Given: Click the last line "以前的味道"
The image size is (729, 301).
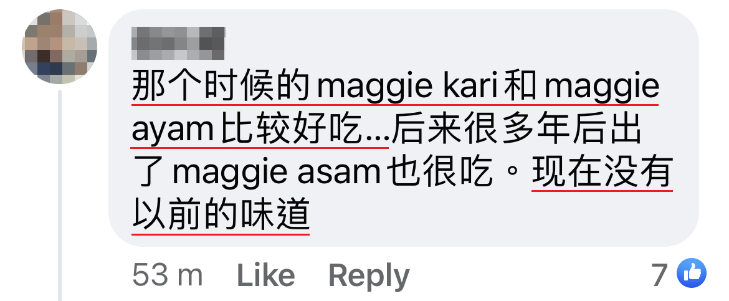Looking at the screenshot, I should (x=221, y=216).
